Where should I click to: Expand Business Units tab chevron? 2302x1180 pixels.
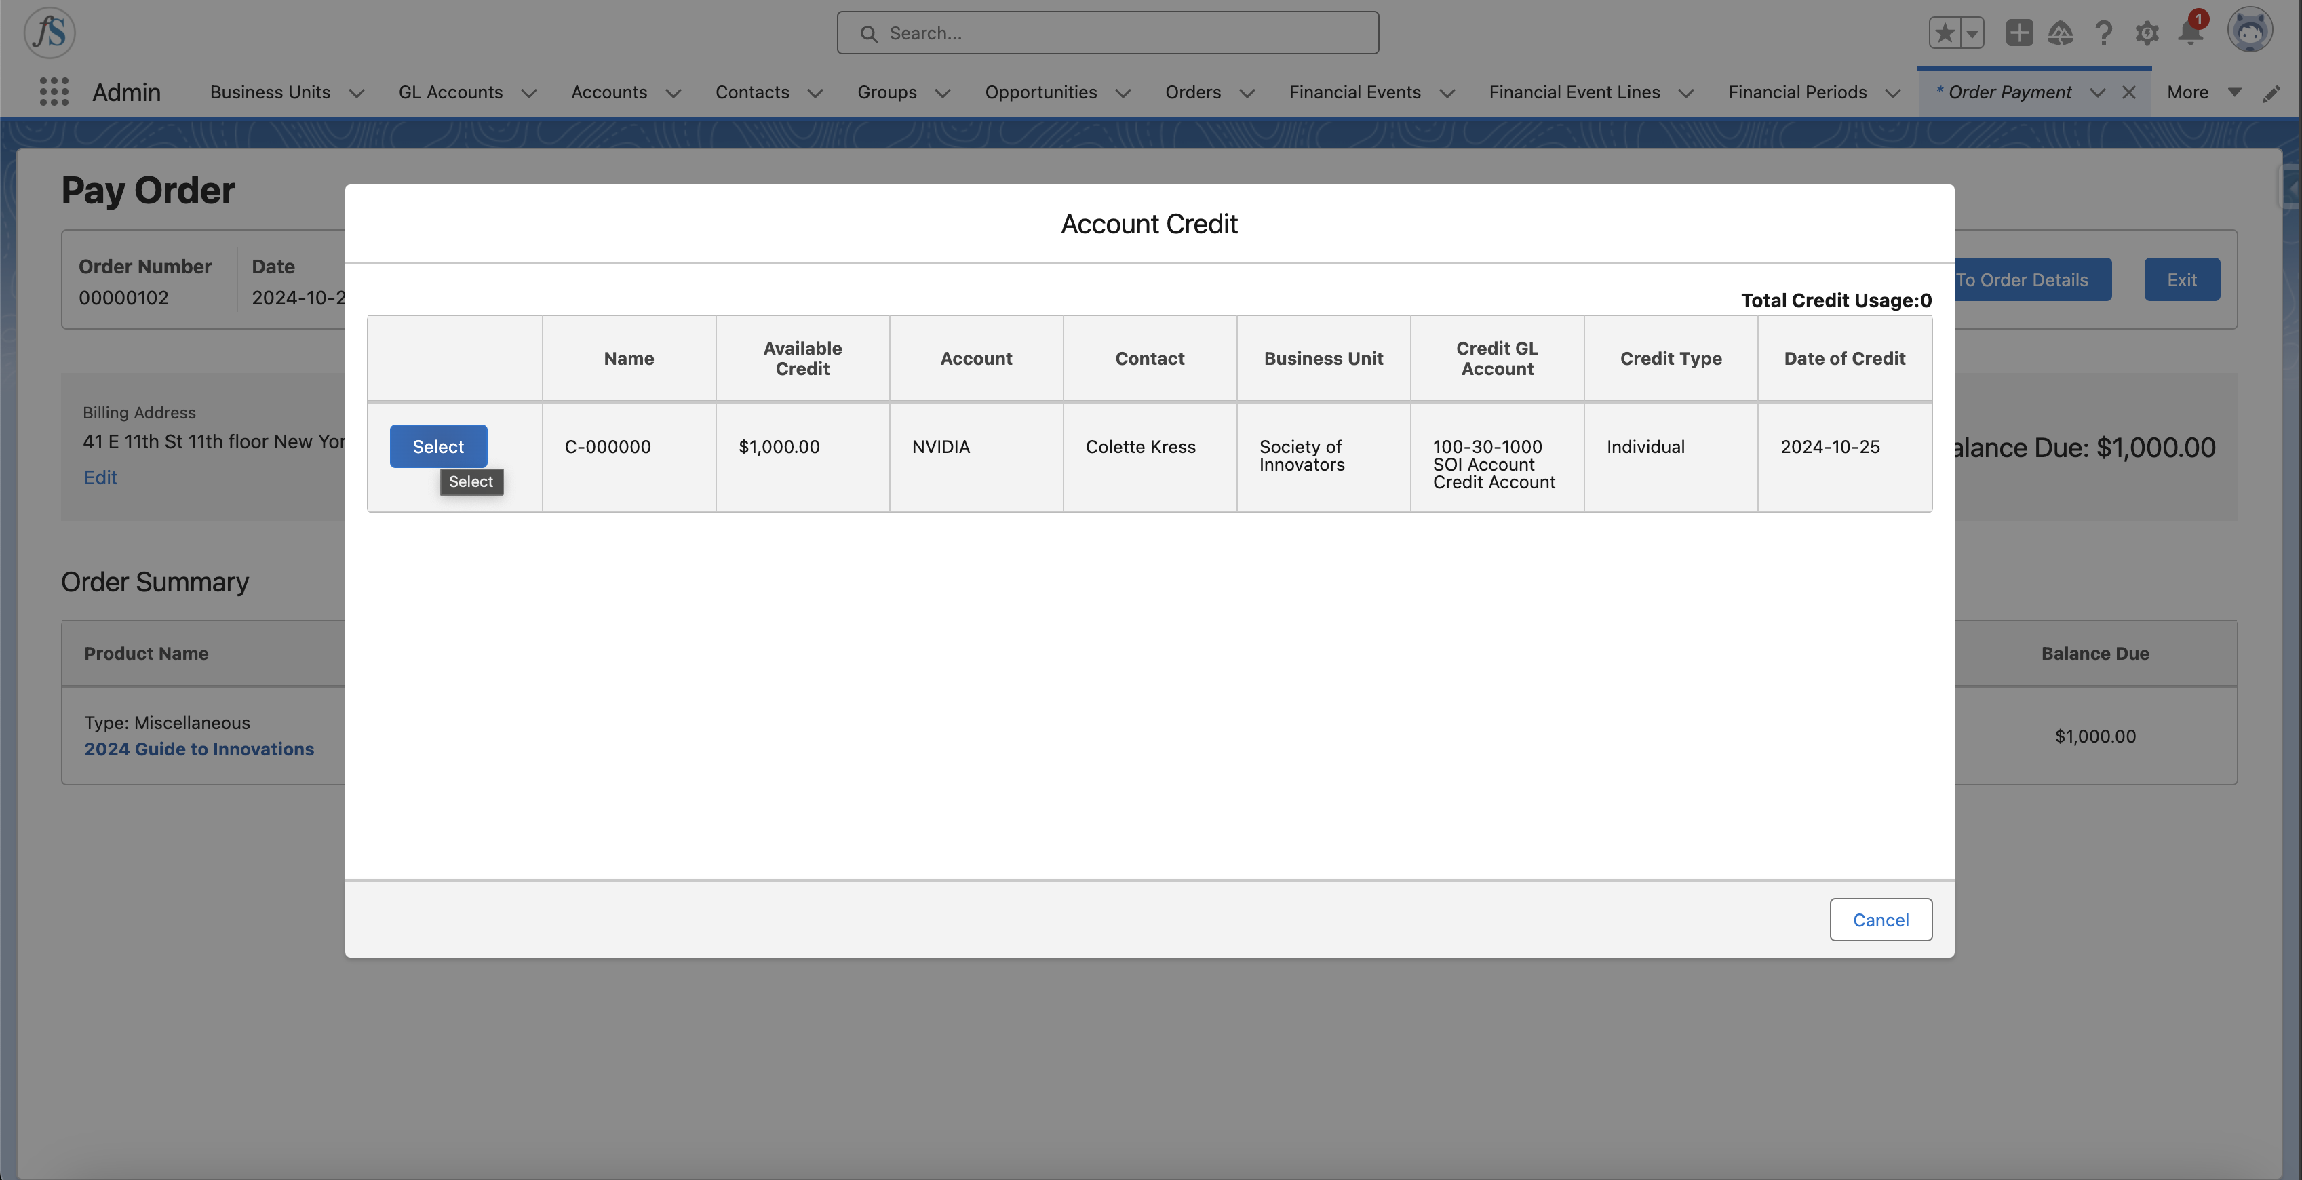click(x=357, y=93)
